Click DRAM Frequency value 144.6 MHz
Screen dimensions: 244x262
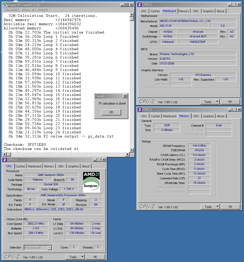(x=199, y=146)
